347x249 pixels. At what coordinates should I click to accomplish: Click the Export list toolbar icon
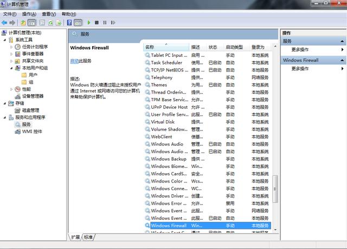[x=59, y=23]
